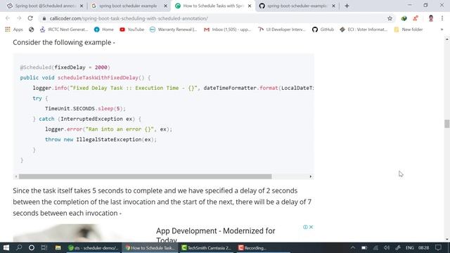Screen dimensions: 450x253
Task: Close the How to Schedule Tasks tab
Action: pos(250,6)
